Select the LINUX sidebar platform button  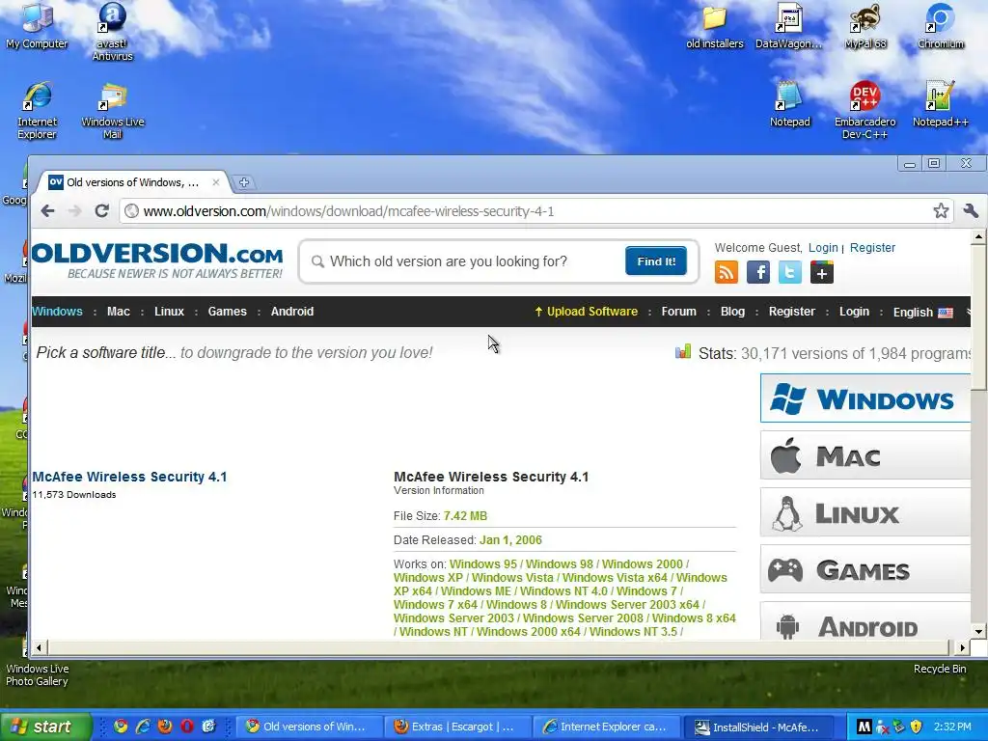click(865, 512)
